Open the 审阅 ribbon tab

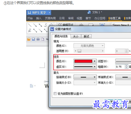coord(71,18)
